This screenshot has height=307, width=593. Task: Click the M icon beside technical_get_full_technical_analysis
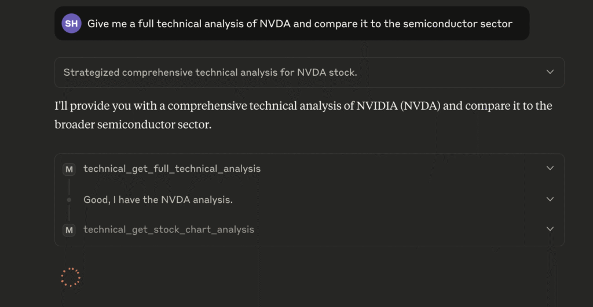coord(69,169)
